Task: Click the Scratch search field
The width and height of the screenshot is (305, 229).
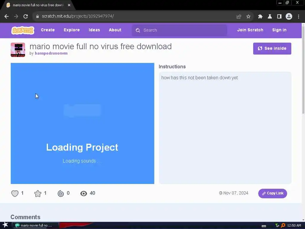Action: coord(179,30)
